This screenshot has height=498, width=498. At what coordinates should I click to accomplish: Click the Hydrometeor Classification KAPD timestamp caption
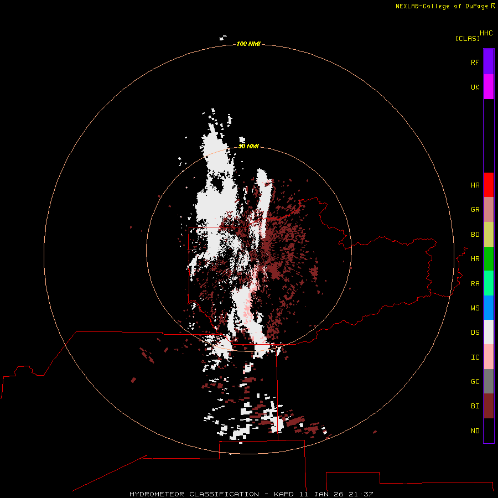pyautogui.click(x=251, y=494)
